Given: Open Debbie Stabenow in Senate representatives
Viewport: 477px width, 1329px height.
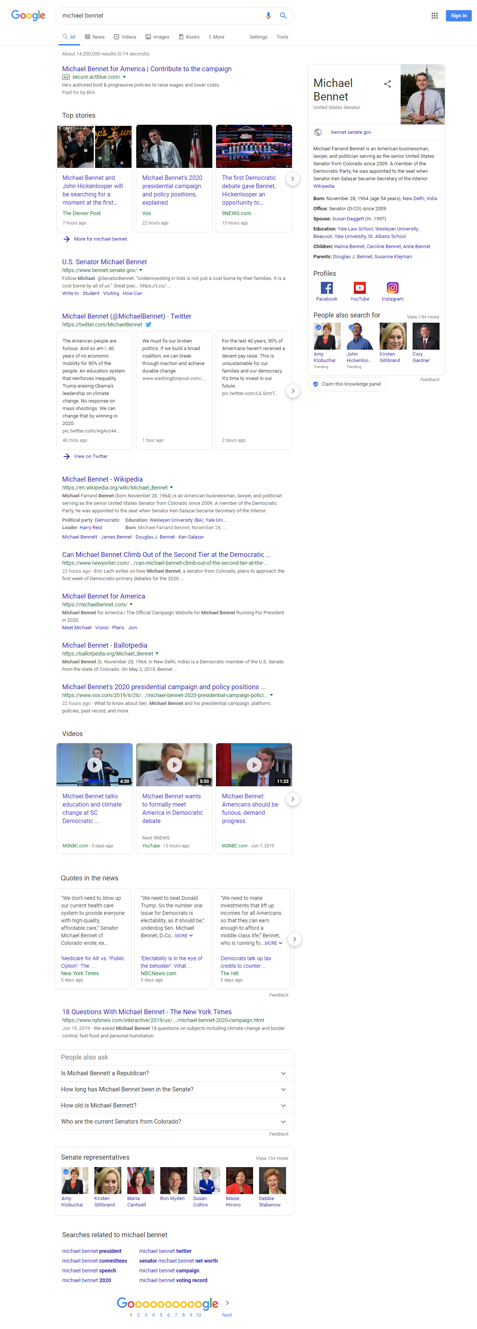Looking at the screenshot, I should tap(272, 1187).
